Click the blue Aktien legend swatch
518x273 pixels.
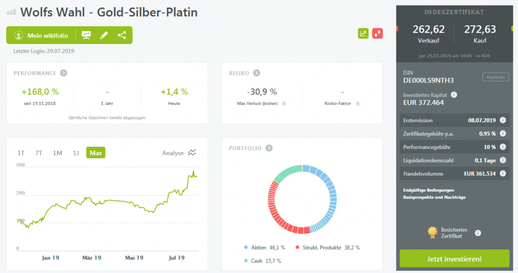[x=246, y=248]
